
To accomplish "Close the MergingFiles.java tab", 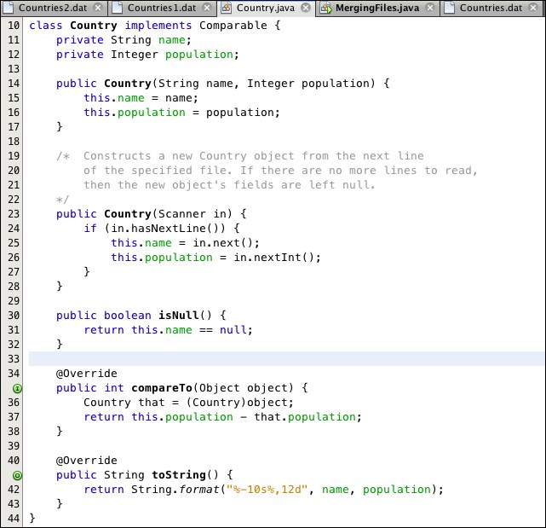I will [x=430, y=9].
